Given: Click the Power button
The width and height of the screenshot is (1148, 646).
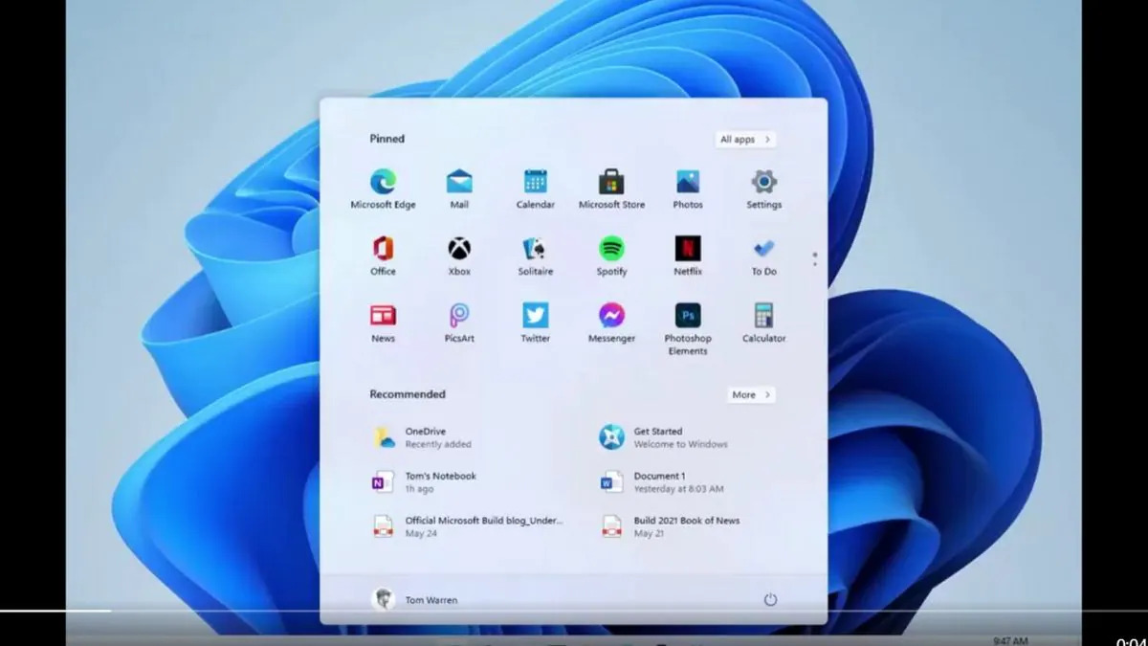Looking at the screenshot, I should point(770,599).
